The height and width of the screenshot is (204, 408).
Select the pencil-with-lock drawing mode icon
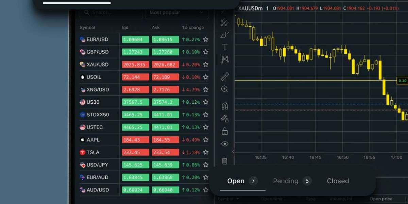(224, 118)
